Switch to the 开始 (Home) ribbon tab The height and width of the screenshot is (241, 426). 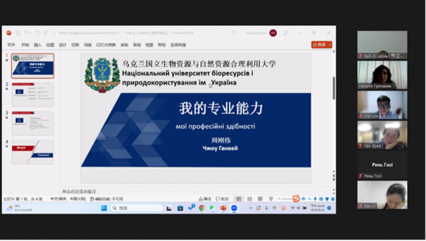click(25, 45)
